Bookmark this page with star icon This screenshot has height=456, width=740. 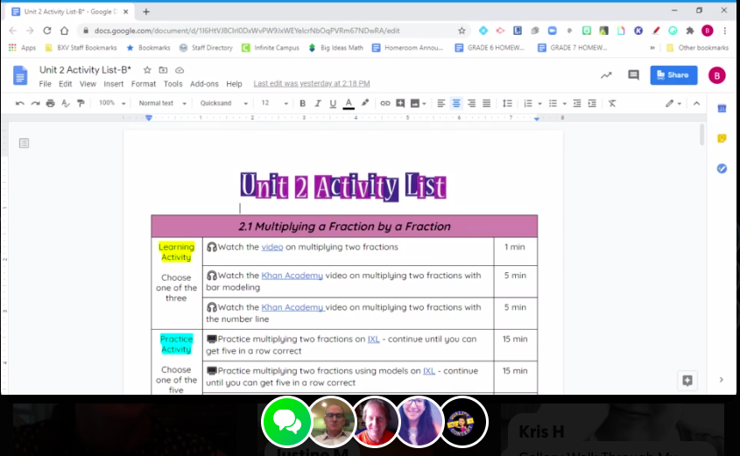(462, 31)
